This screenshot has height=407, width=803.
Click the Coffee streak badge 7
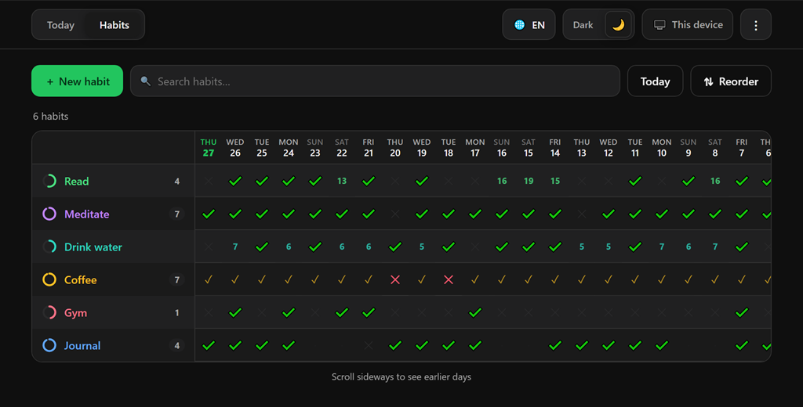click(176, 279)
